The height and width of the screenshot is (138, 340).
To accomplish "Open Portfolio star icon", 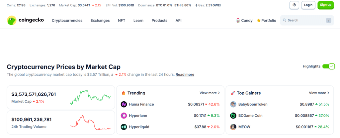I will 259,21.
